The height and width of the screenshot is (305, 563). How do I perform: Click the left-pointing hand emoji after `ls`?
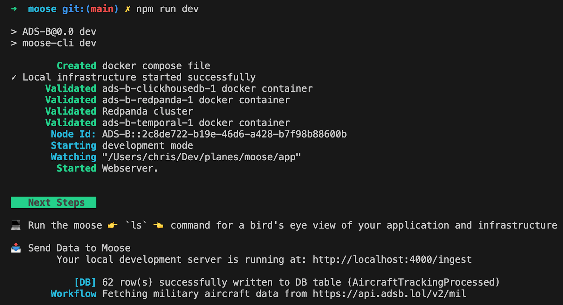[x=158, y=225]
